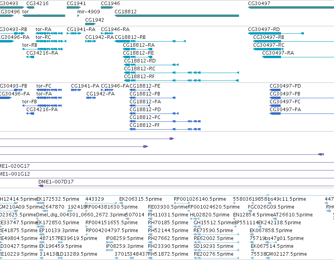
Task: Click the CG18812 gene bar label
Action: 126,11
